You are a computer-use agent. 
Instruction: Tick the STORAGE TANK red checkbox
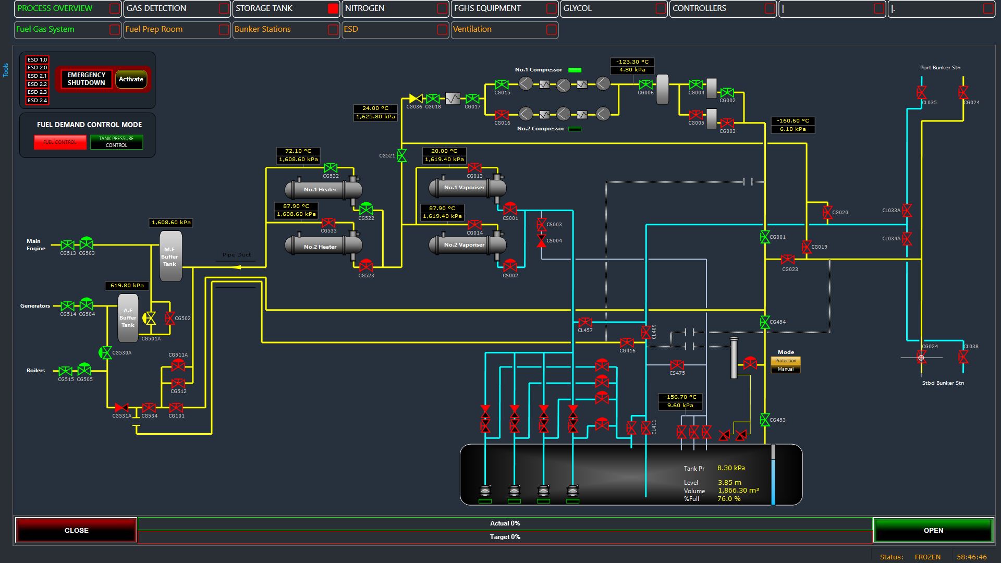click(333, 9)
